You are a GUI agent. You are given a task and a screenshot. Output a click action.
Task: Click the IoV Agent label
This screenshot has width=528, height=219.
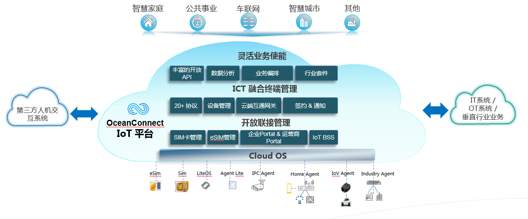click(x=343, y=174)
